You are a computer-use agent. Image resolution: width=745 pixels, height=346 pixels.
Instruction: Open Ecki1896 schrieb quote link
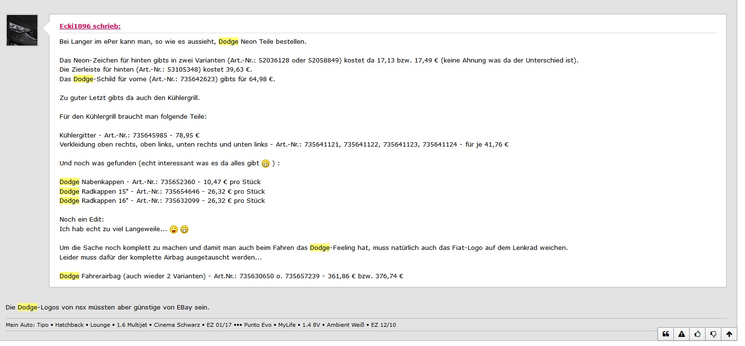tap(90, 26)
